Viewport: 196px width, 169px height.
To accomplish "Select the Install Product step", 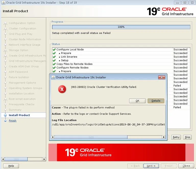I will (x=19, y=115).
